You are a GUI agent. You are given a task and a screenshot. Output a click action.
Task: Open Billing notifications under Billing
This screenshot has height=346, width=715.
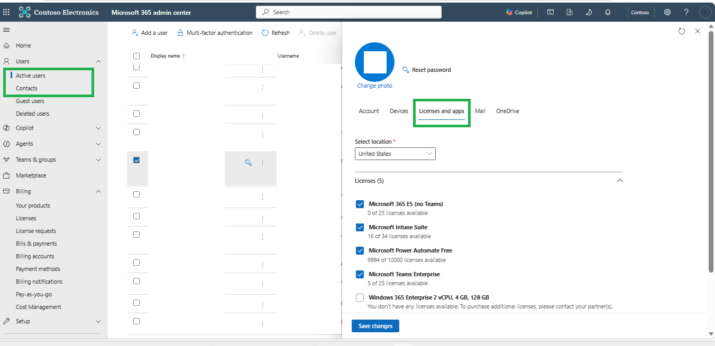39,282
